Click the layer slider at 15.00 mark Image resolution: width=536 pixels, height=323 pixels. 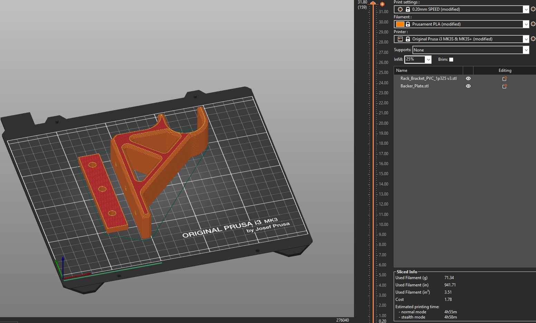click(373, 174)
